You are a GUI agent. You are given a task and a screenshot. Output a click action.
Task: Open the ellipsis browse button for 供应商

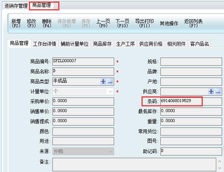218,91
